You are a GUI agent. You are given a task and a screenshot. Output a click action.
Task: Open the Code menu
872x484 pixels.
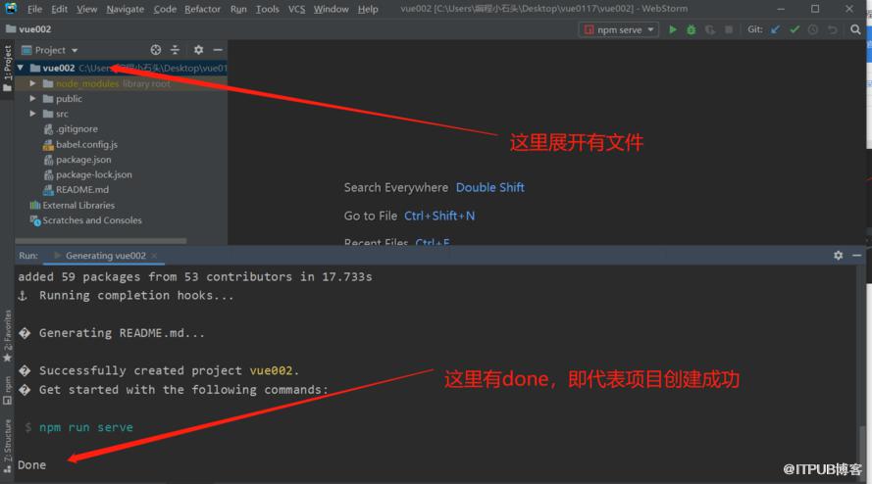(165, 9)
